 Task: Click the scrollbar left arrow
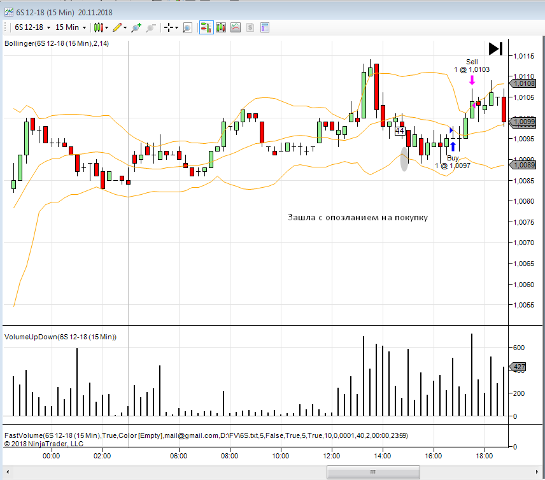click(x=8, y=472)
